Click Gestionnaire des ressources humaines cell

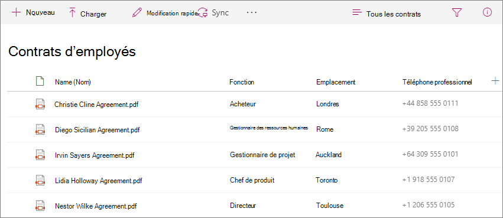tap(269, 128)
